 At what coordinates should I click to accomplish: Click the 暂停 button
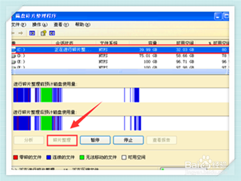pyautogui.click(x=95, y=140)
